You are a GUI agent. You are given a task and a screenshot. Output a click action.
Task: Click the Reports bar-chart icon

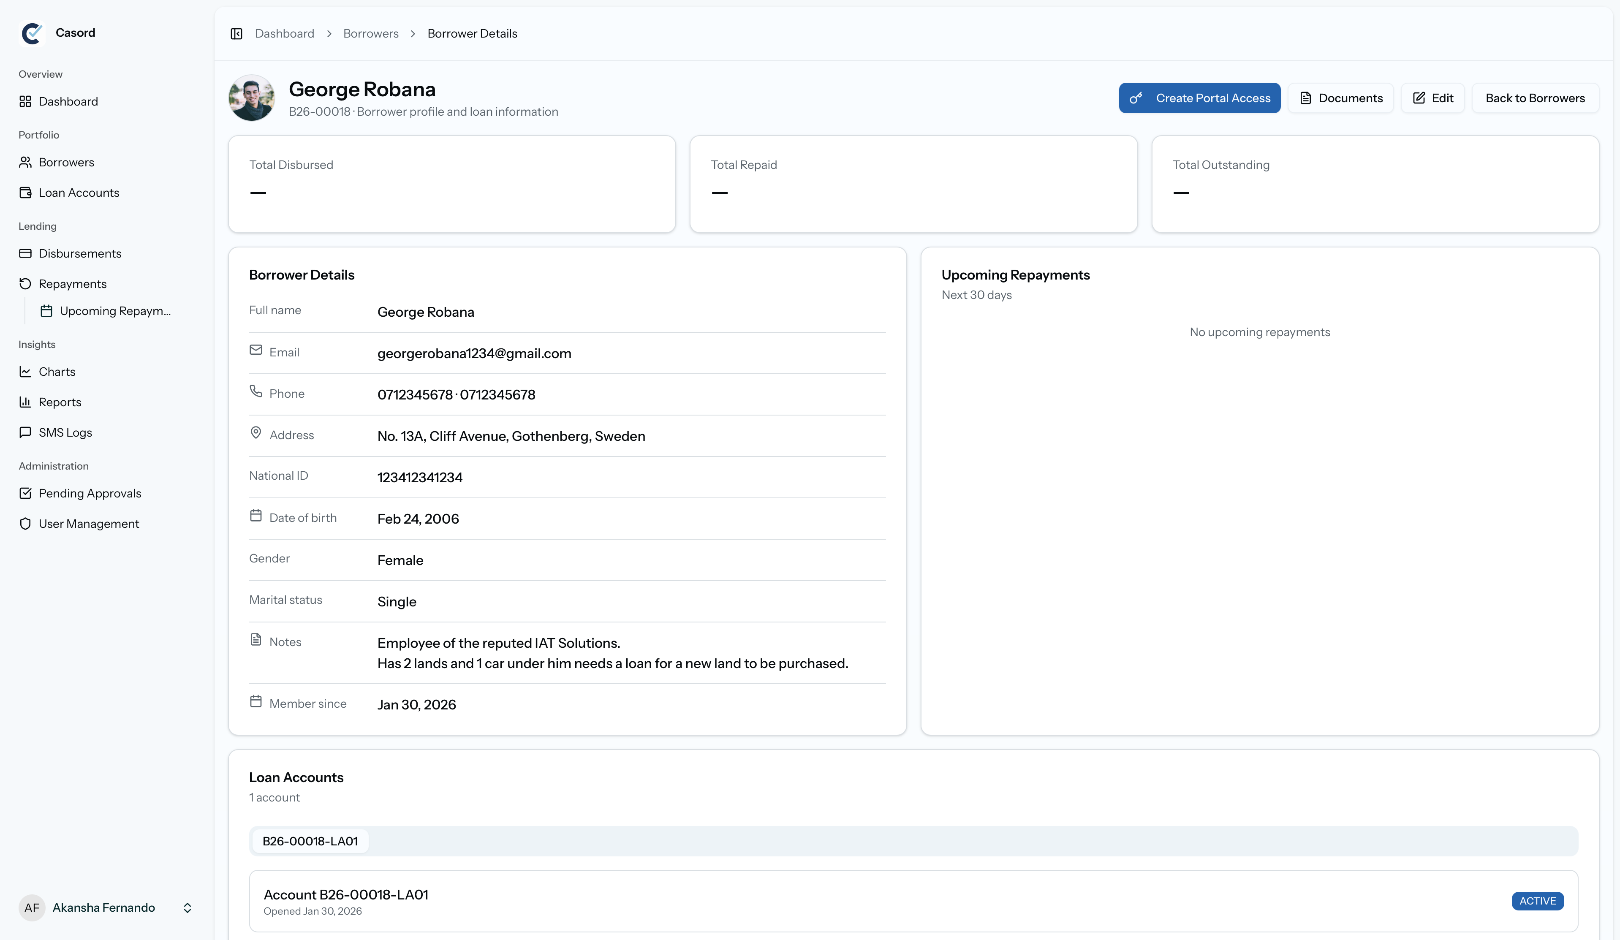(x=25, y=402)
